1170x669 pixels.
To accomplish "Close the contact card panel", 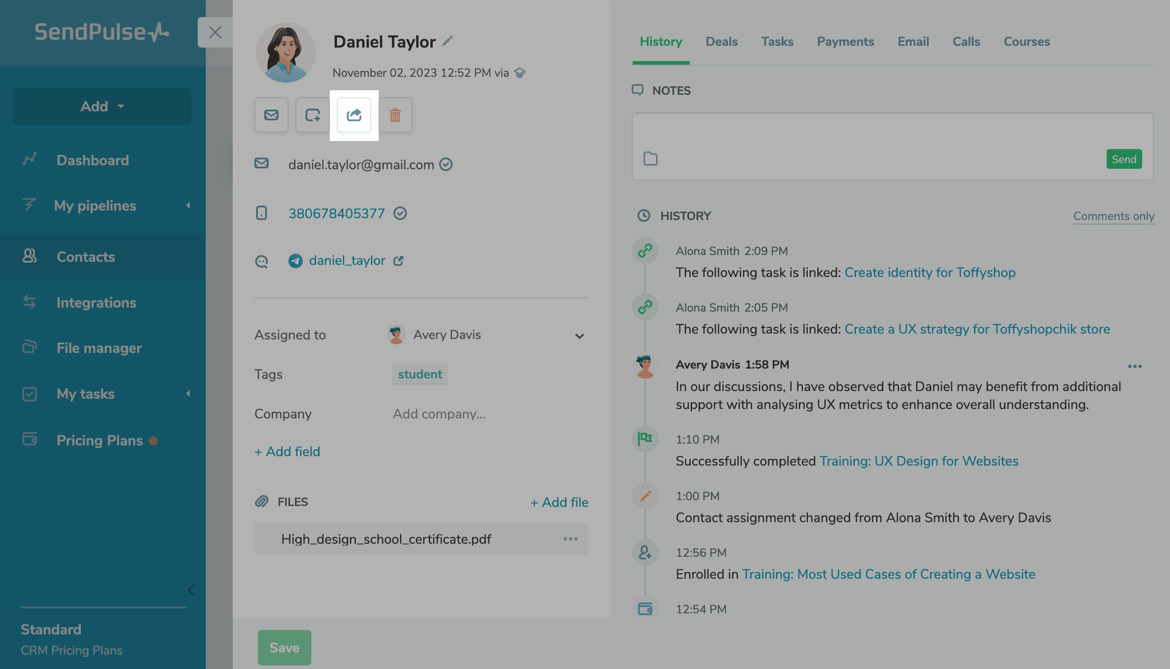I will [215, 32].
